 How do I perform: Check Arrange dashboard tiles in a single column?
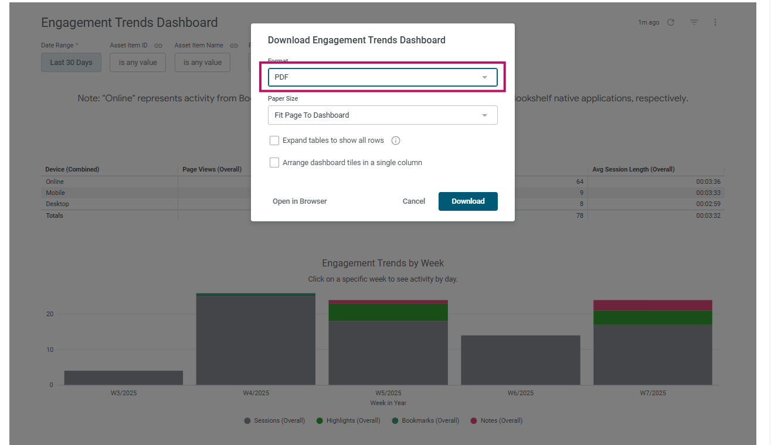(x=274, y=163)
